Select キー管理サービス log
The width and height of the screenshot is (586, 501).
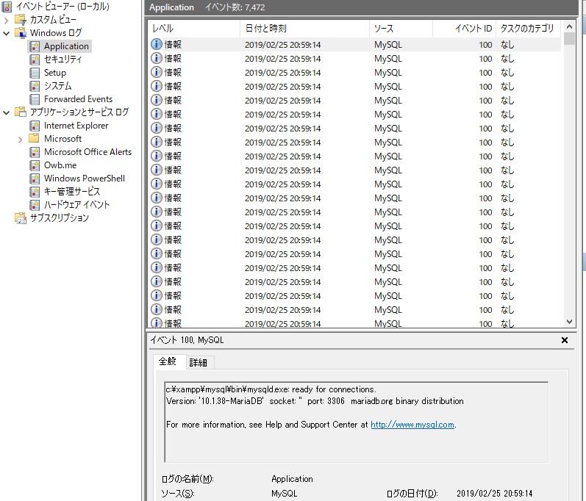click(72, 192)
